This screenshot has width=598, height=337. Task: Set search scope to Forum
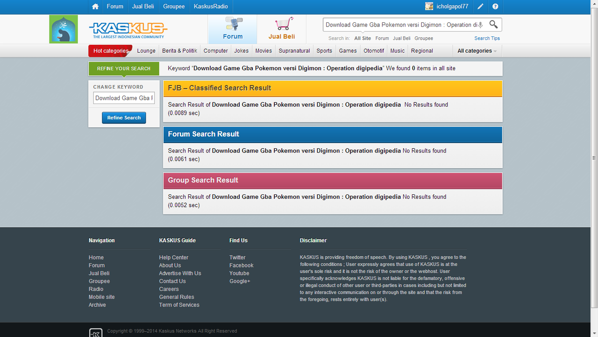(x=382, y=38)
